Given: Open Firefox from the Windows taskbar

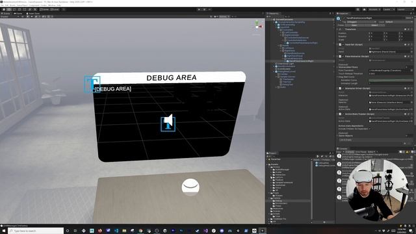Looking at the screenshot, I should click(x=100, y=231).
